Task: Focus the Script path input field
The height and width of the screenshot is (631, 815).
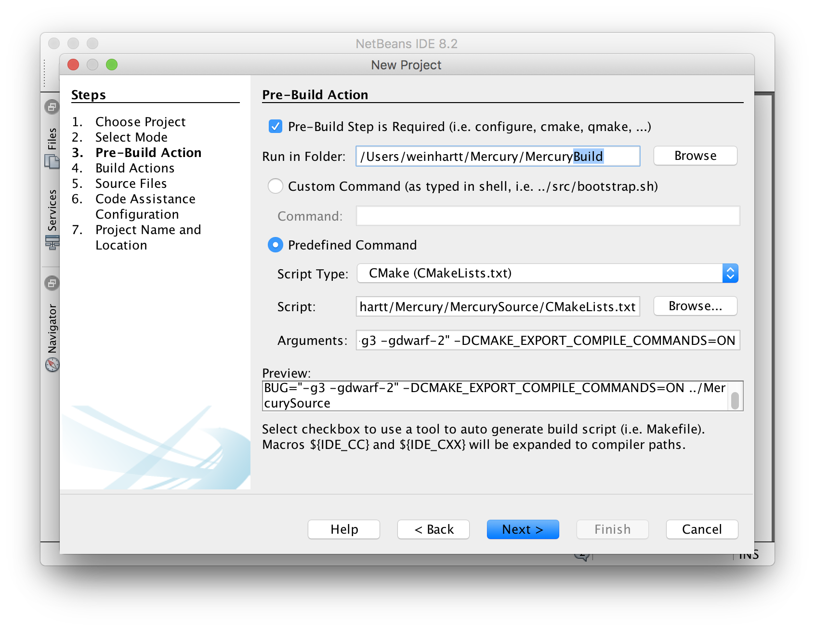Action: pos(498,306)
